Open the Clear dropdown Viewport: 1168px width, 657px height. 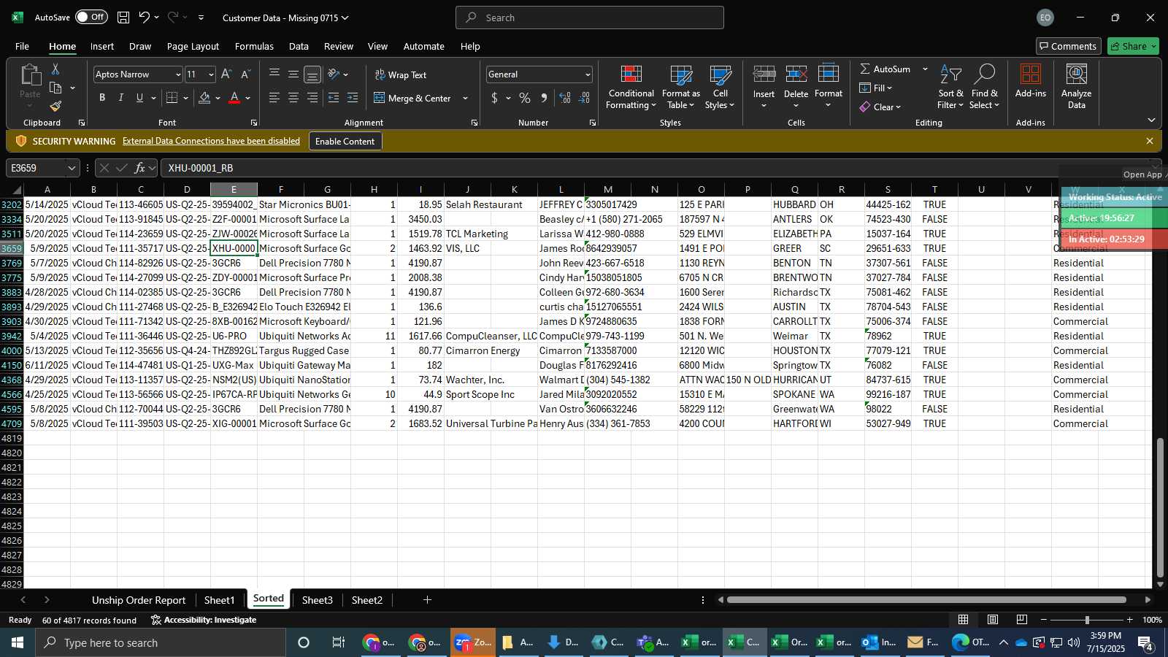(880, 107)
